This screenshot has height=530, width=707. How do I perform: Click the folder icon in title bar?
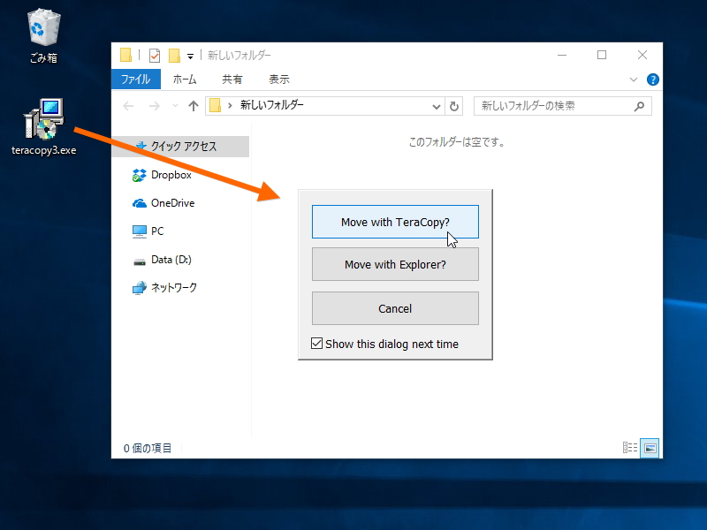(125, 55)
